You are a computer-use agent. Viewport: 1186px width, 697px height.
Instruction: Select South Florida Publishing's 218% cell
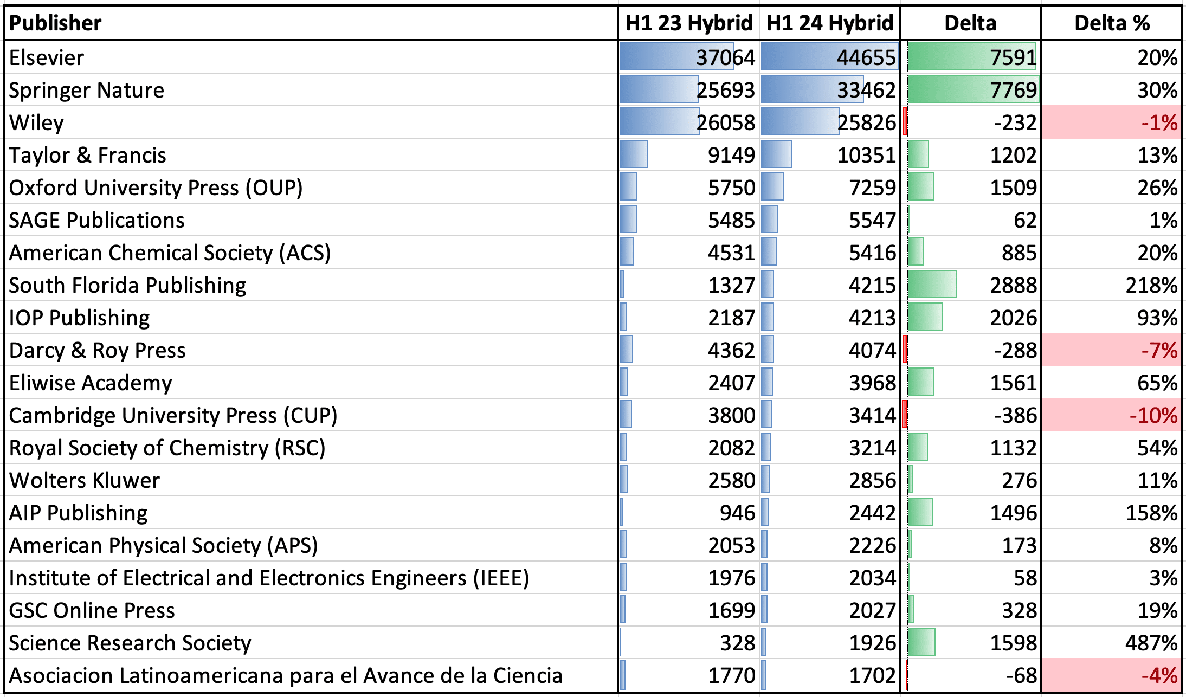[1111, 285]
